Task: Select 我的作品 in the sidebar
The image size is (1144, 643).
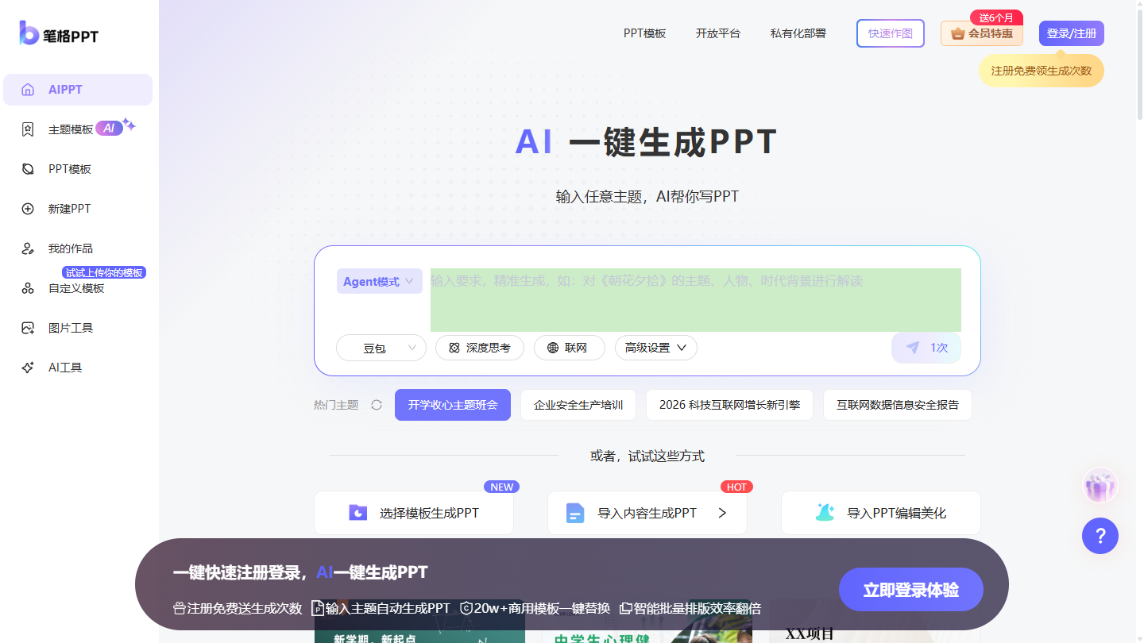Action: pos(78,248)
